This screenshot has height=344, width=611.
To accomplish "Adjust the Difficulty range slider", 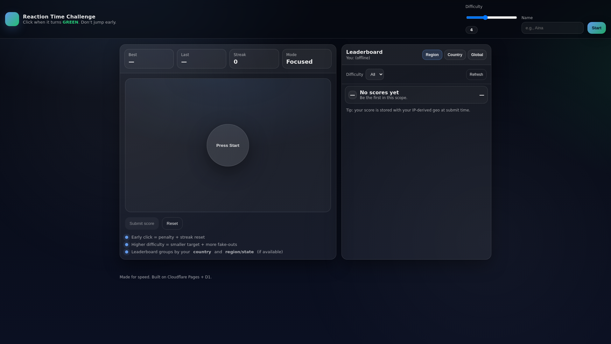I will [492, 18].
